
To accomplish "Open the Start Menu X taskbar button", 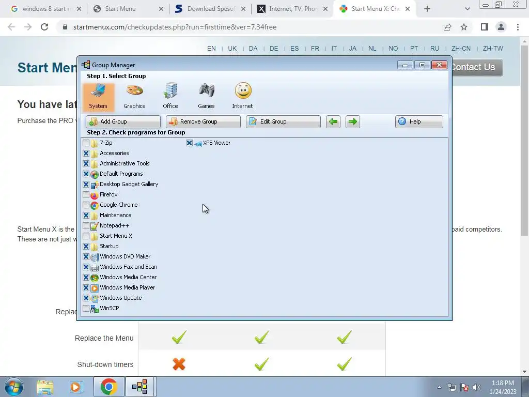I will tap(140, 387).
